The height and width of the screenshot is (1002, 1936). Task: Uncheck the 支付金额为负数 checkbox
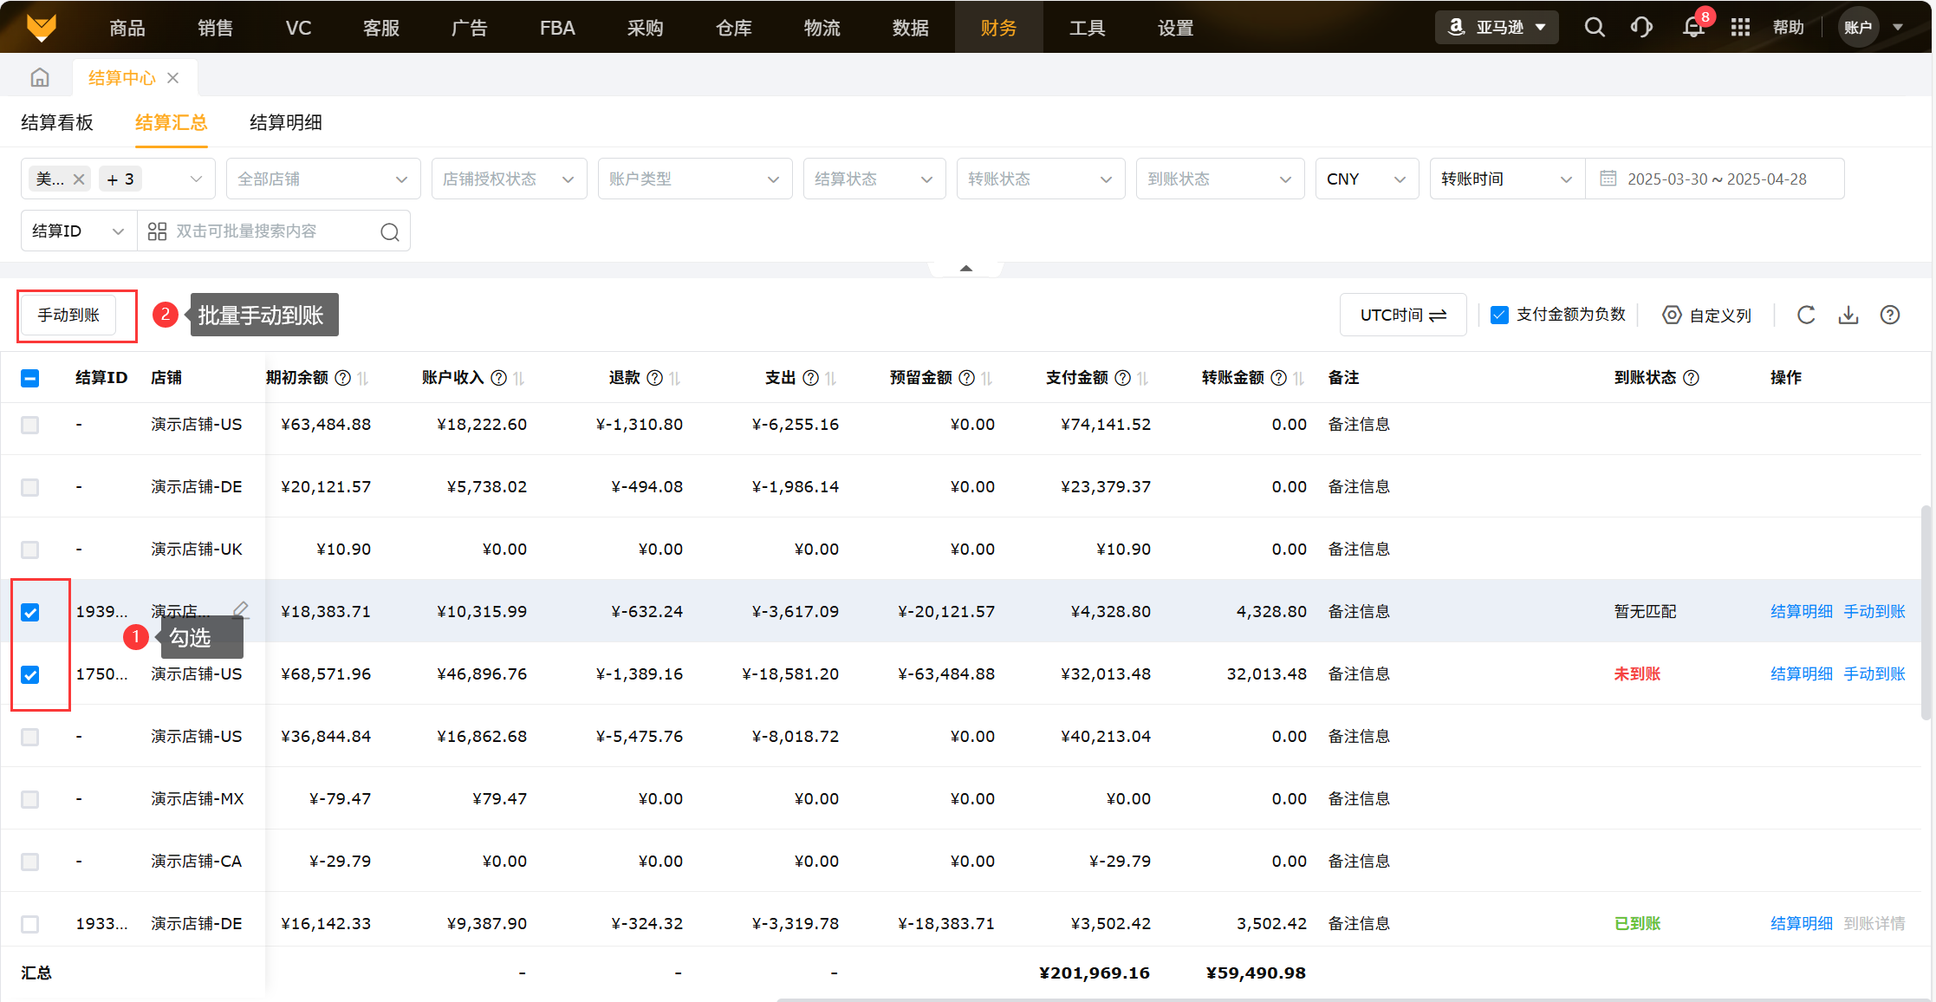click(1499, 315)
